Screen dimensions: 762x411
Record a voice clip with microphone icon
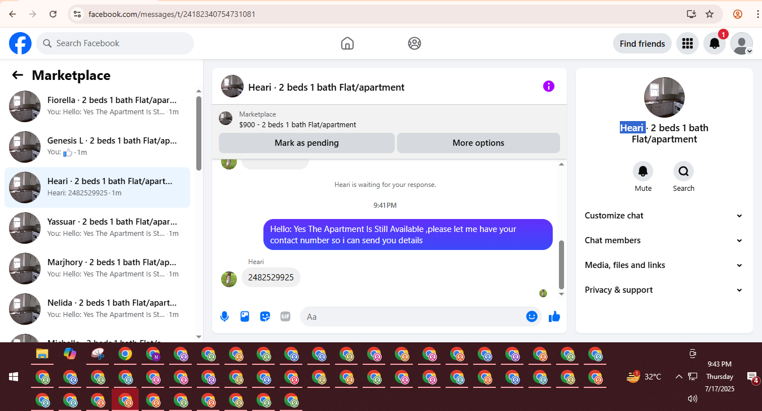(x=224, y=316)
